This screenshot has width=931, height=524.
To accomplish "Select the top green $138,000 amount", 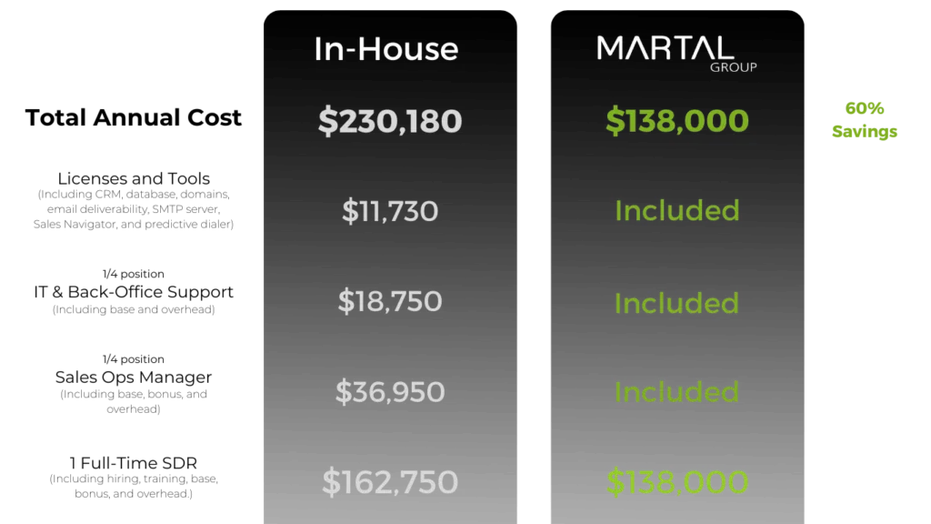I will pyautogui.click(x=677, y=121).
